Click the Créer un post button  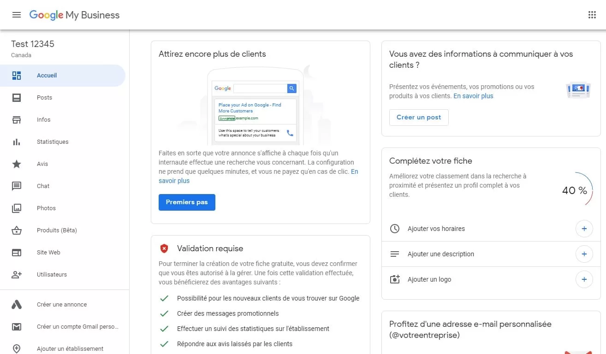[419, 118]
